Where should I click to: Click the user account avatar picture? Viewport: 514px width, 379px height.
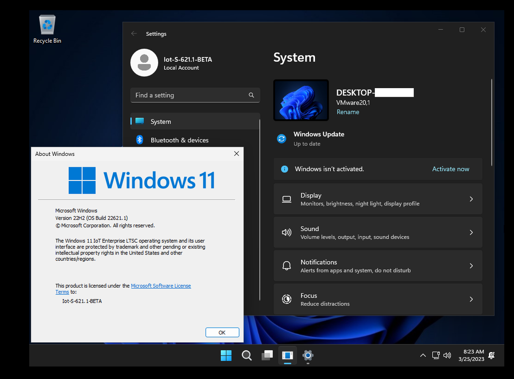point(144,63)
